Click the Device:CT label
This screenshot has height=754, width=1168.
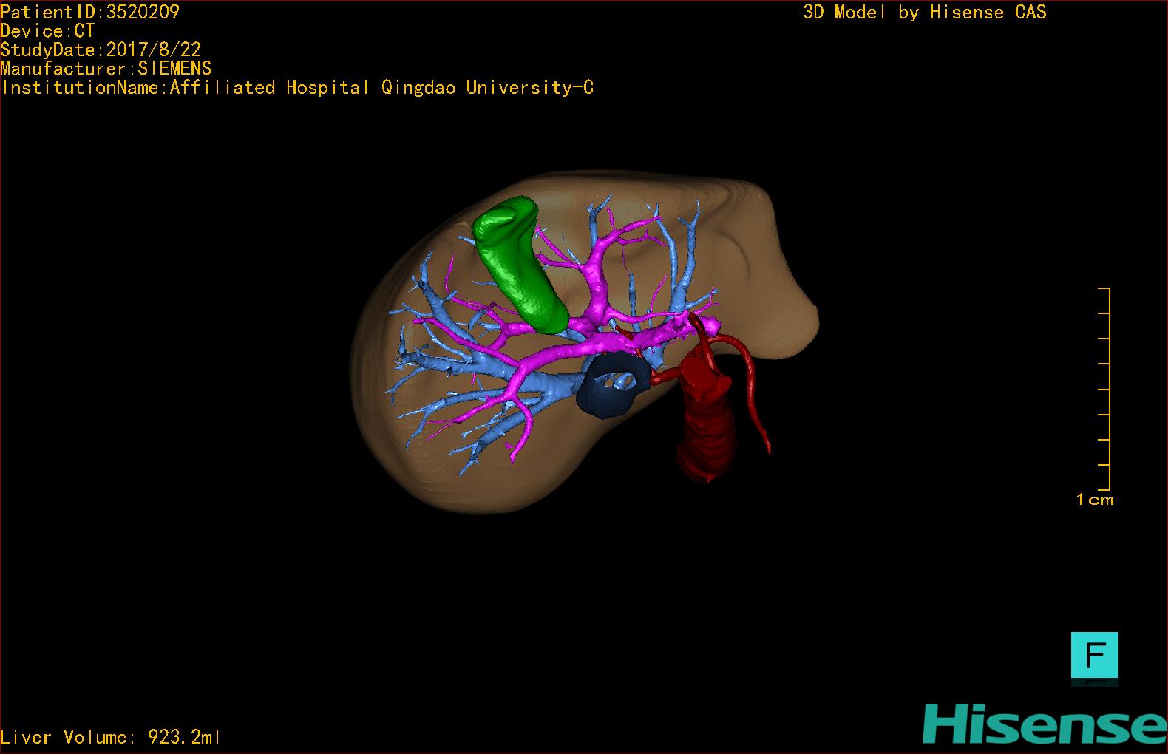[47, 31]
